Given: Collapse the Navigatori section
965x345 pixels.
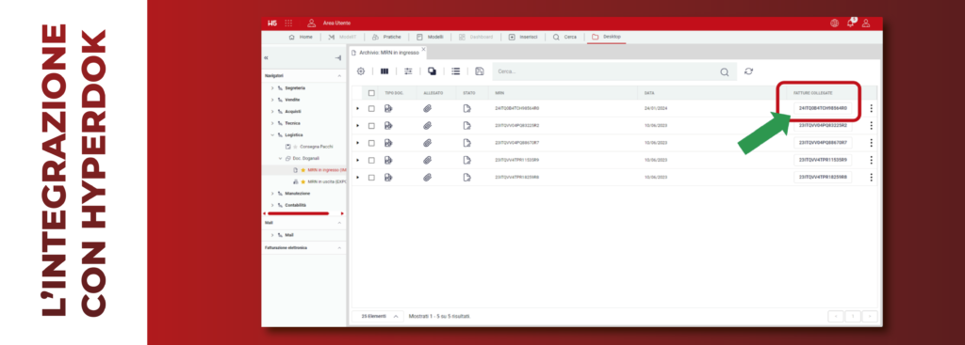Looking at the screenshot, I should coord(339,75).
